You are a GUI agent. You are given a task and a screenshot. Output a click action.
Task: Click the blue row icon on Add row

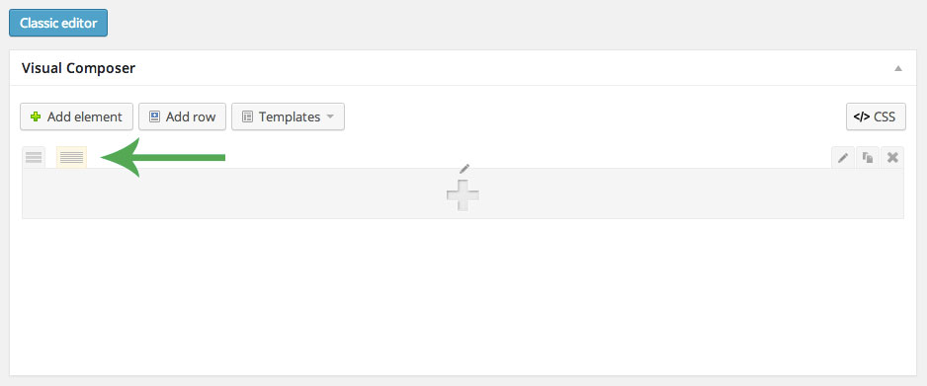coord(154,116)
